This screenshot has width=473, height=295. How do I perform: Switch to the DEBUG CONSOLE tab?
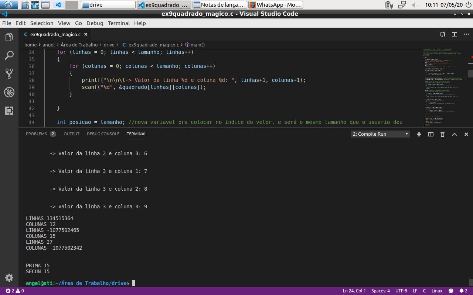pos(103,134)
